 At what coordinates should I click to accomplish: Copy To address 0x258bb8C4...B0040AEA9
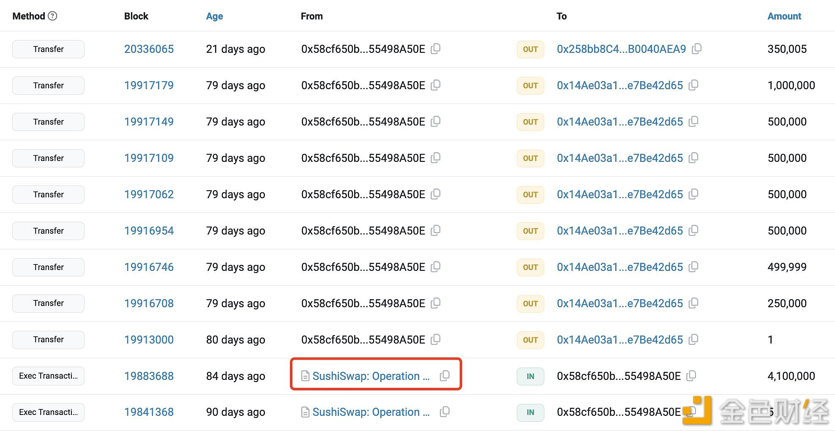tap(697, 49)
